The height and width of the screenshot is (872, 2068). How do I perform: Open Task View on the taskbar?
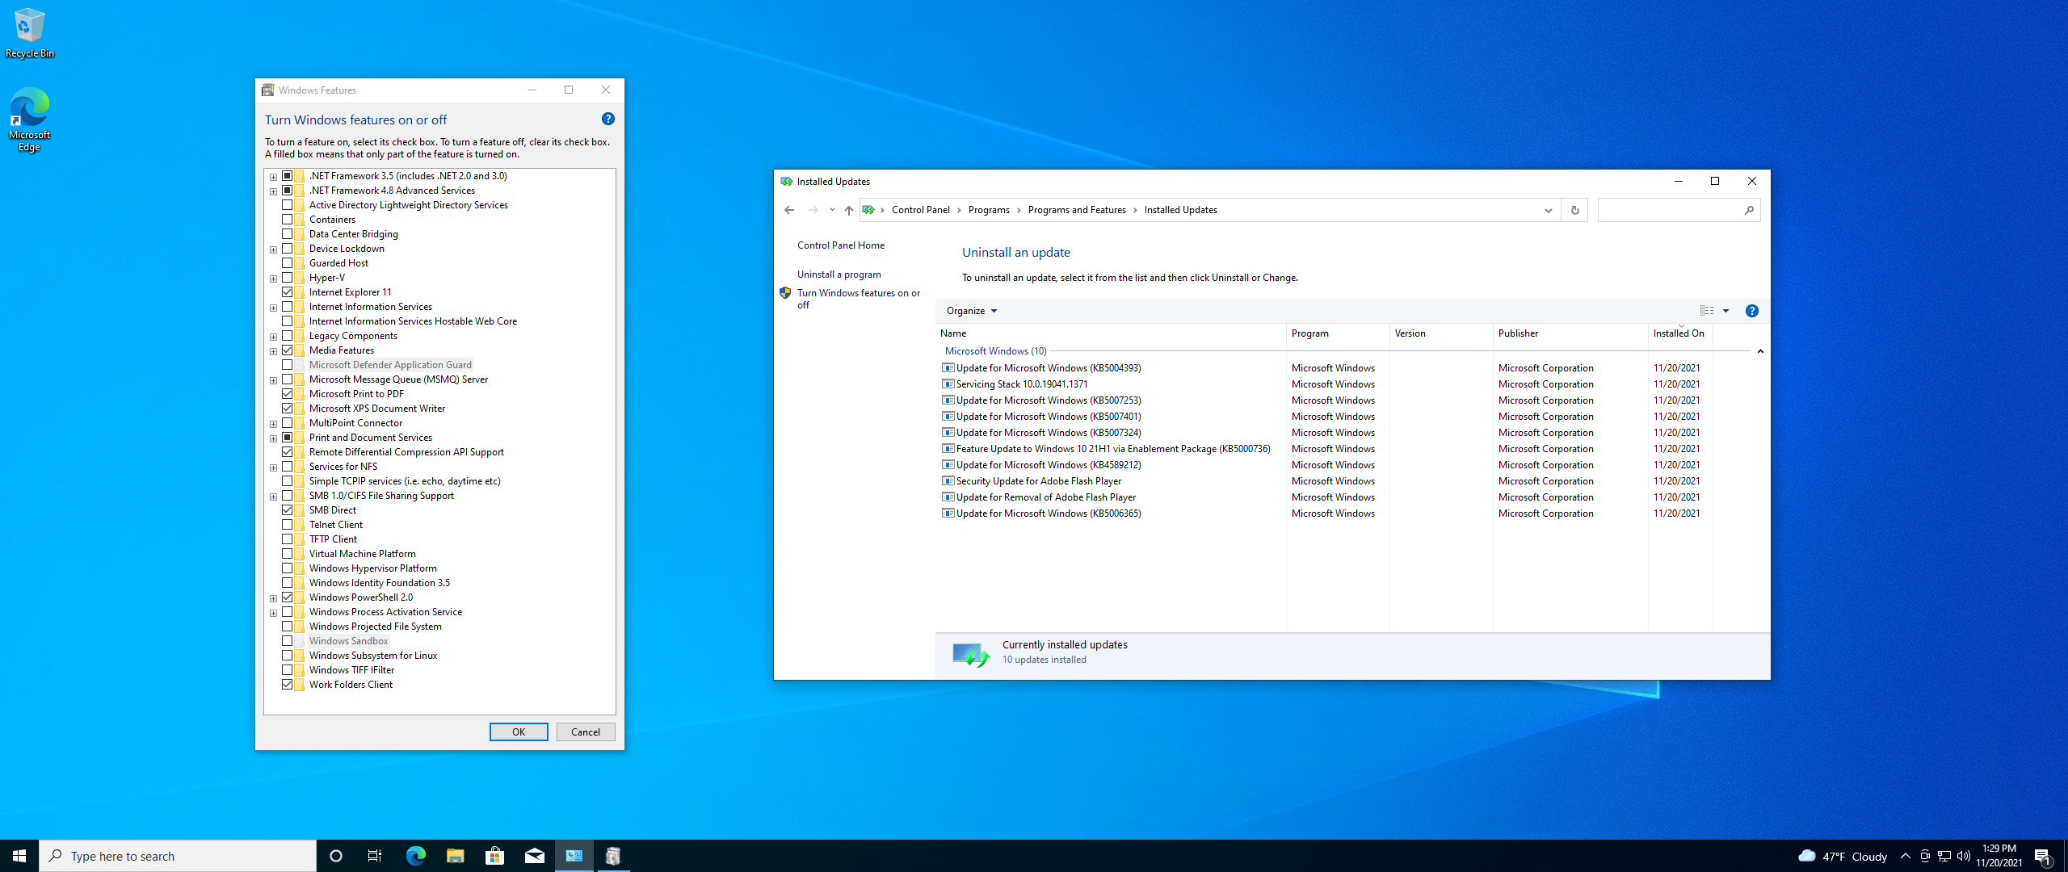pyautogui.click(x=375, y=856)
